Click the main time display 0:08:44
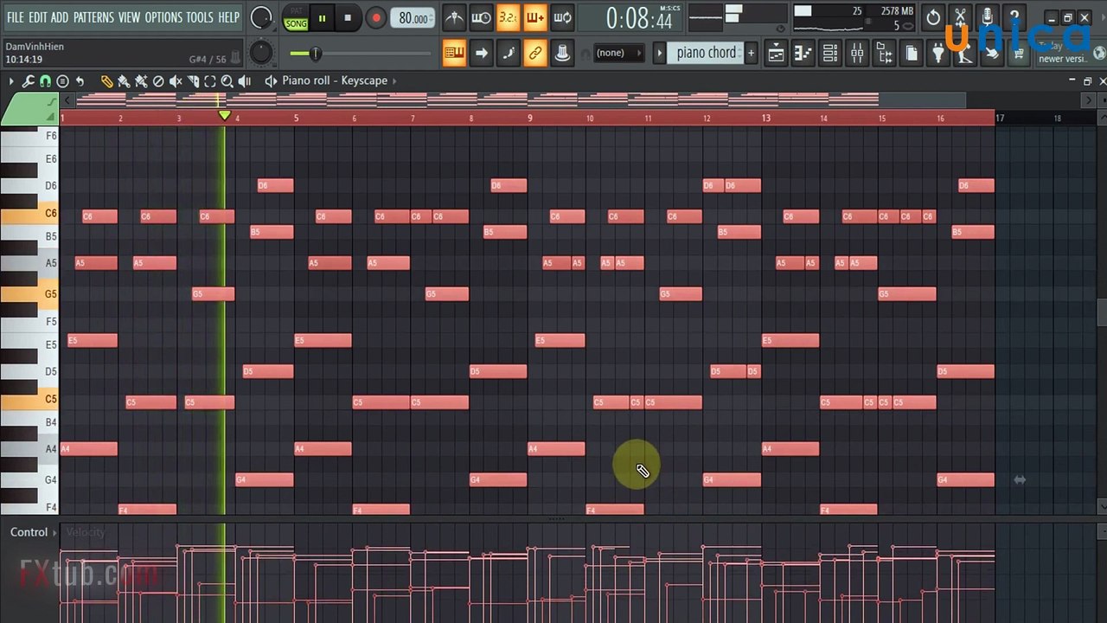Screen dimensions: 1107x623 639,18
